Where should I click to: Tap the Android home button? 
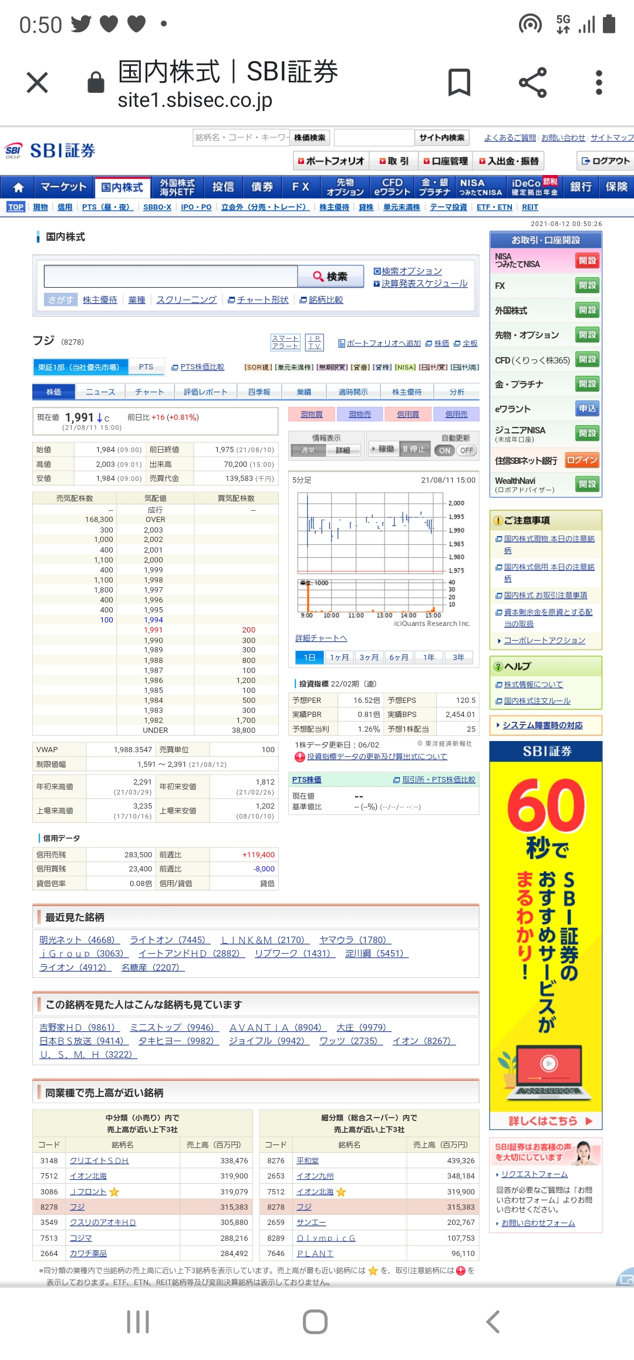point(315,1322)
